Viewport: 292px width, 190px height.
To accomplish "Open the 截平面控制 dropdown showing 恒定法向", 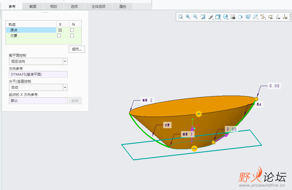I will coord(65,62).
